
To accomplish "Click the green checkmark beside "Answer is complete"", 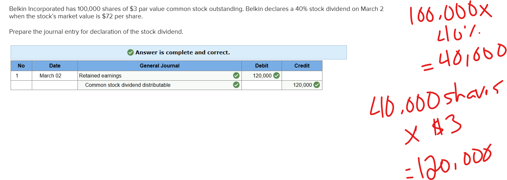I will point(131,52).
